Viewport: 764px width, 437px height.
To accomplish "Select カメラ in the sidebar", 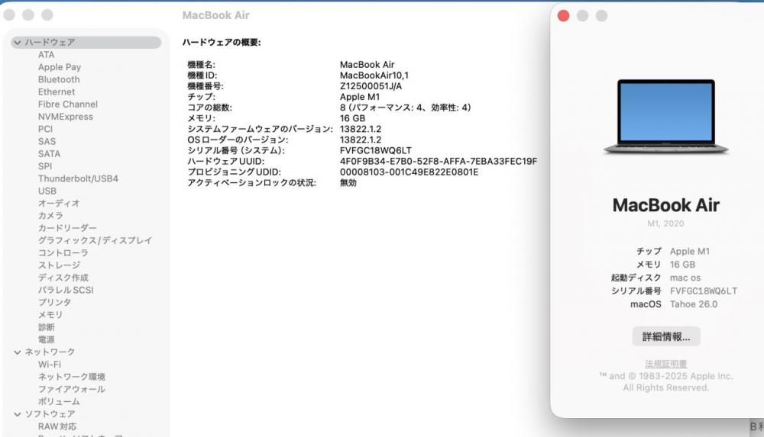I will tap(50, 216).
